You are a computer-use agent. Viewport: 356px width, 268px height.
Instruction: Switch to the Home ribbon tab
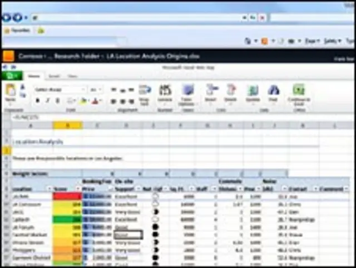34,76
